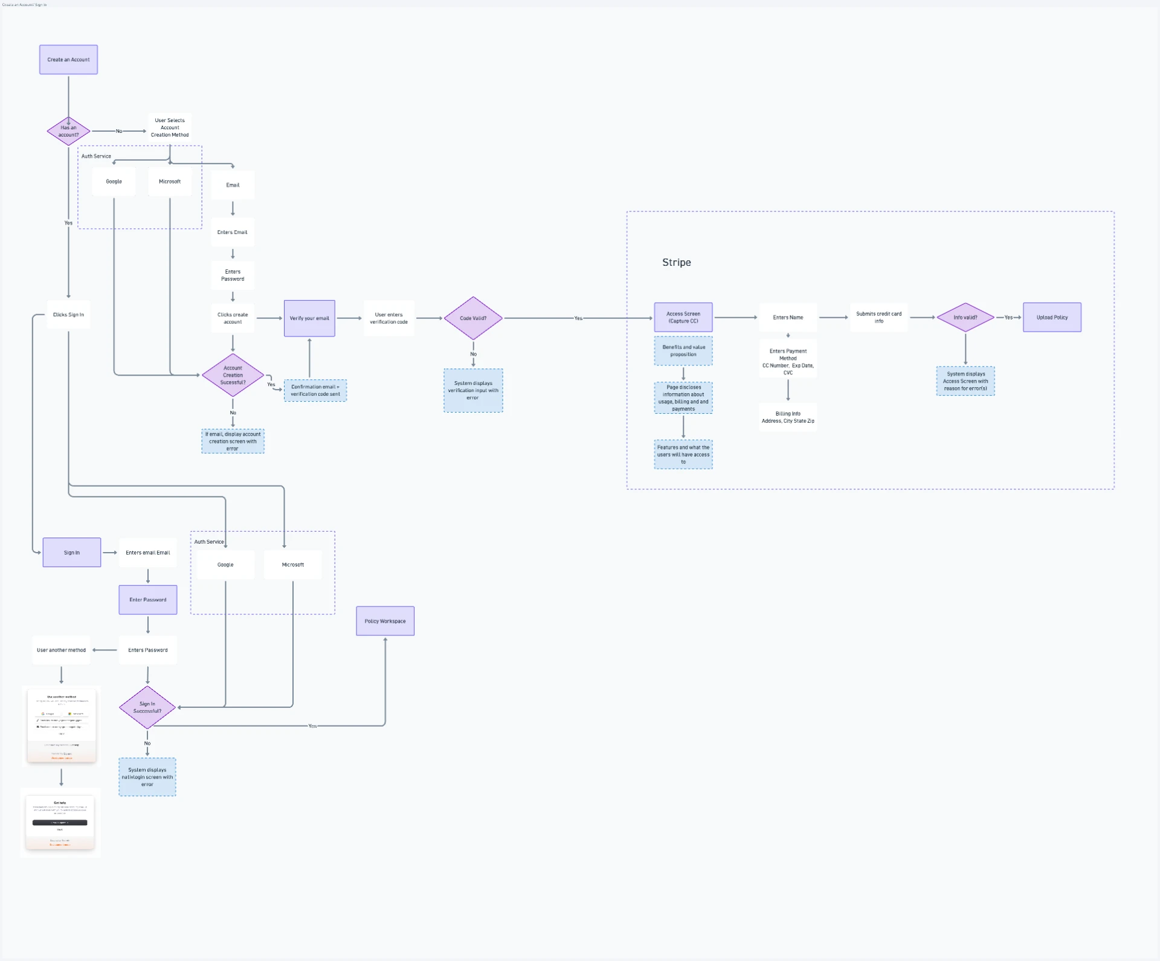Click the 'No' label under Account Creation Successful
Screen dimensions: 1160x961
coord(233,413)
